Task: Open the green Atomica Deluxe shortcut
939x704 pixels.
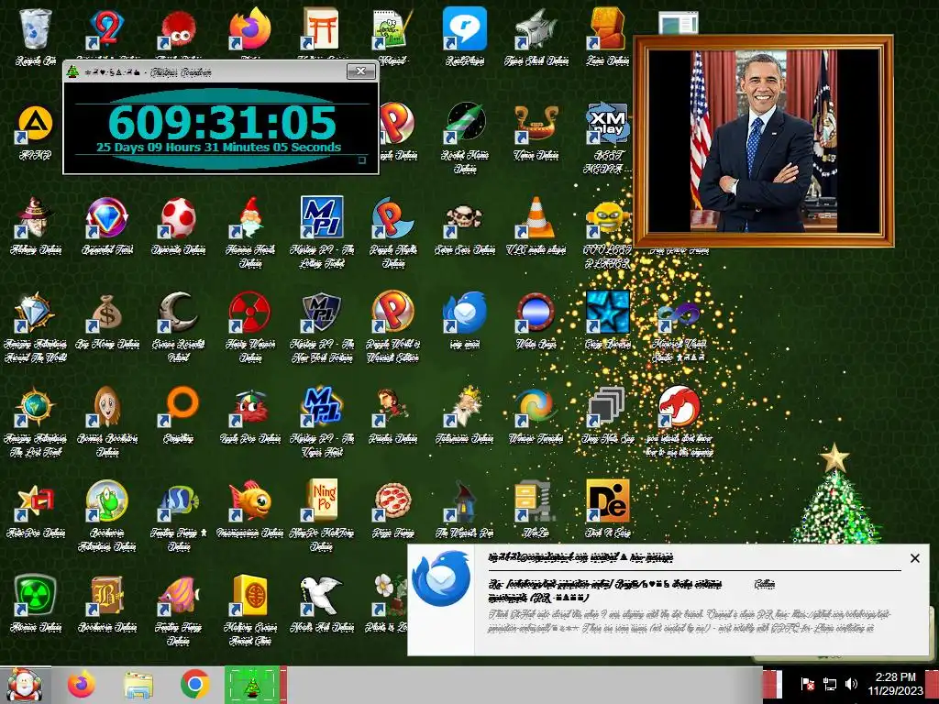Action: coord(36,596)
